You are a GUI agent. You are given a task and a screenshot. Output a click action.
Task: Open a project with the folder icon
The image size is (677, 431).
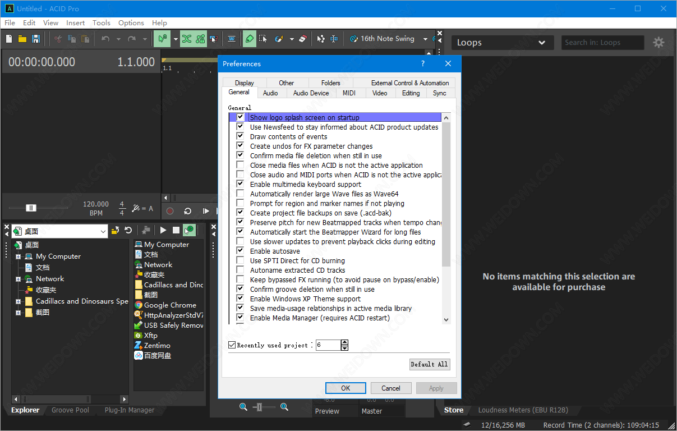pyautogui.click(x=22, y=39)
